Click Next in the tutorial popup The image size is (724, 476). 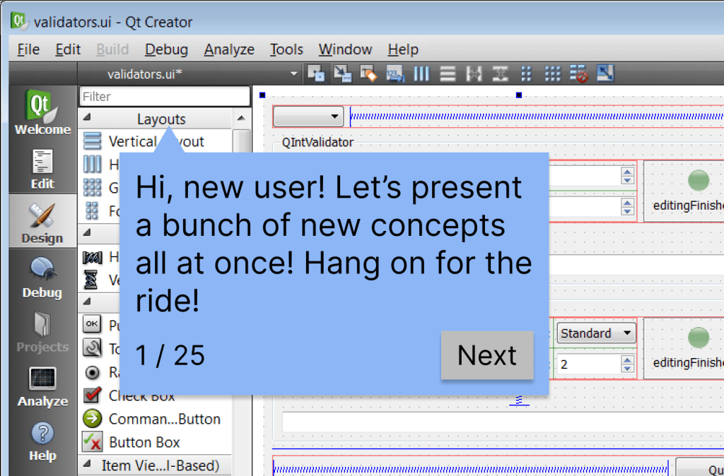[487, 355]
